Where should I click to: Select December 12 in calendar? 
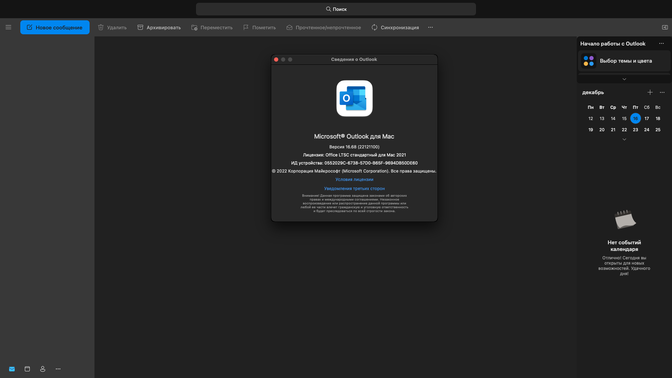pyautogui.click(x=591, y=119)
